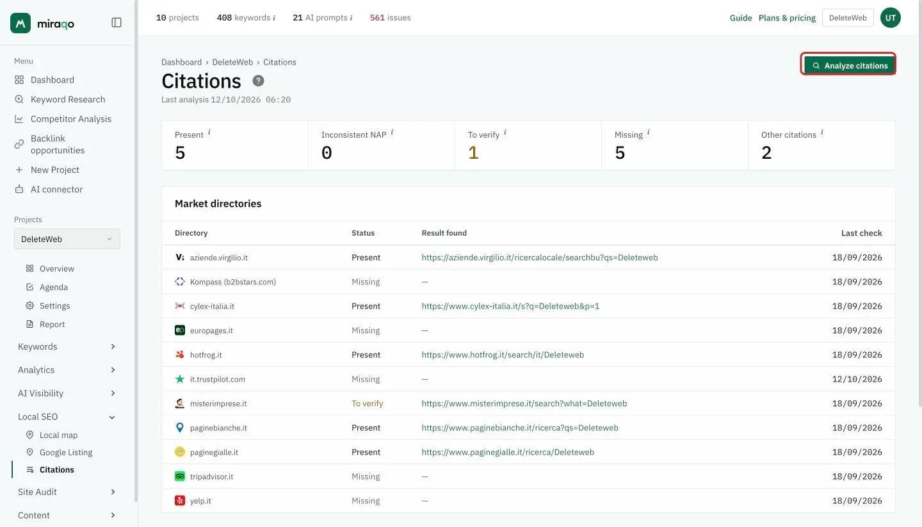Click the 561 issues counter
Image resolution: width=922 pixels, height=527 pixels.
pyautogui.click(x=391, y=17)
